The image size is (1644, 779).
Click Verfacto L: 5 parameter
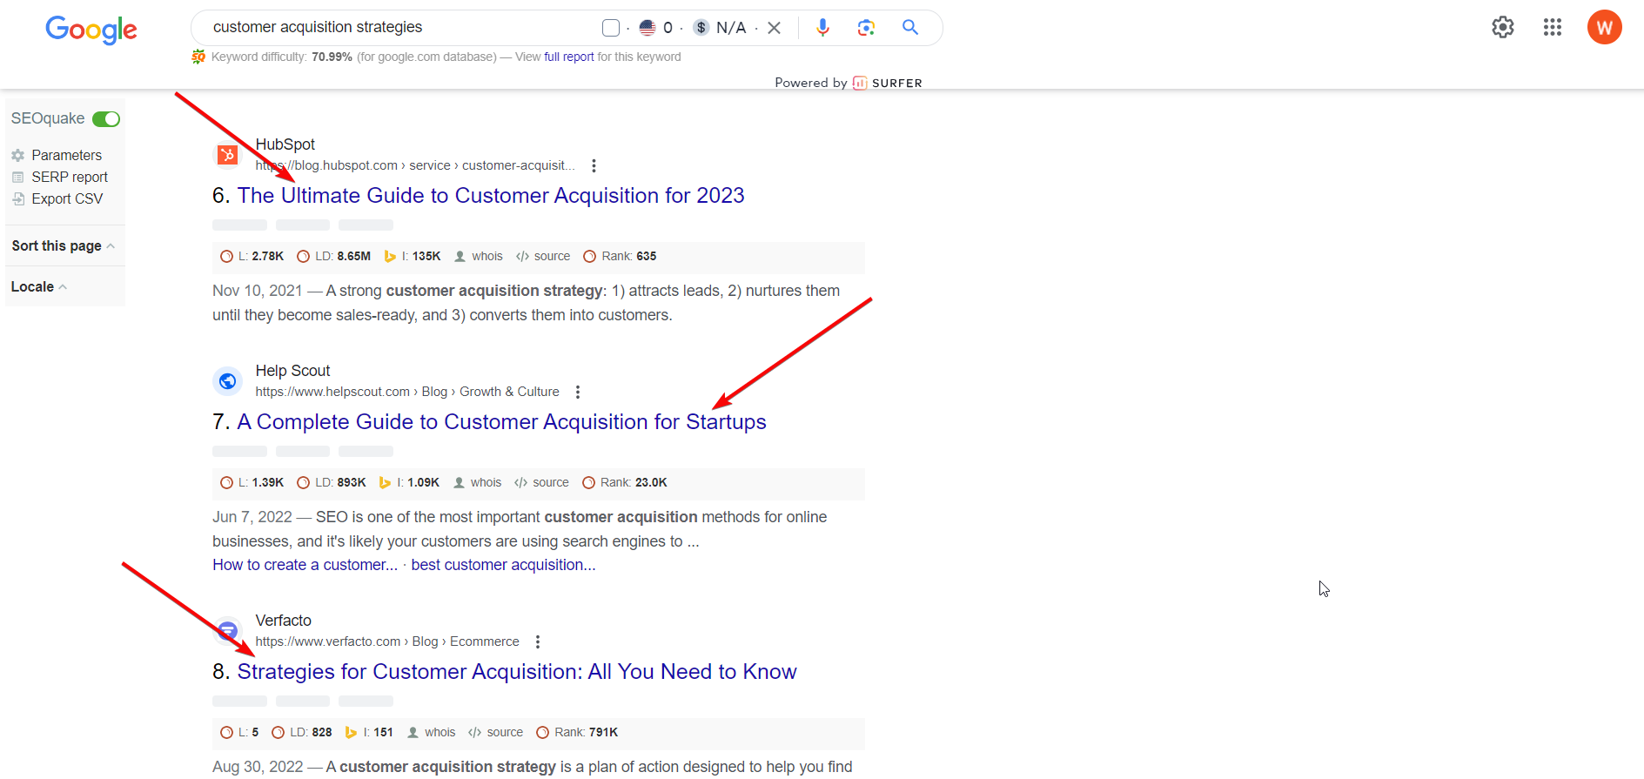click(239, 732)
